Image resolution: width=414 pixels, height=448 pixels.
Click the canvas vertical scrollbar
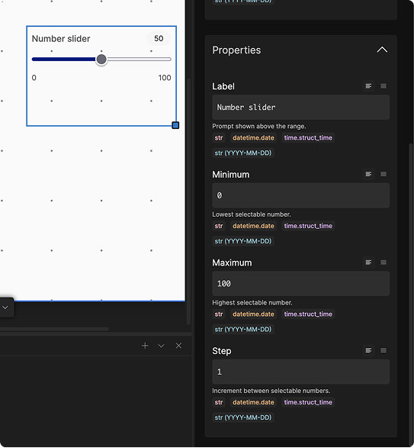click(x=188, y=201)
